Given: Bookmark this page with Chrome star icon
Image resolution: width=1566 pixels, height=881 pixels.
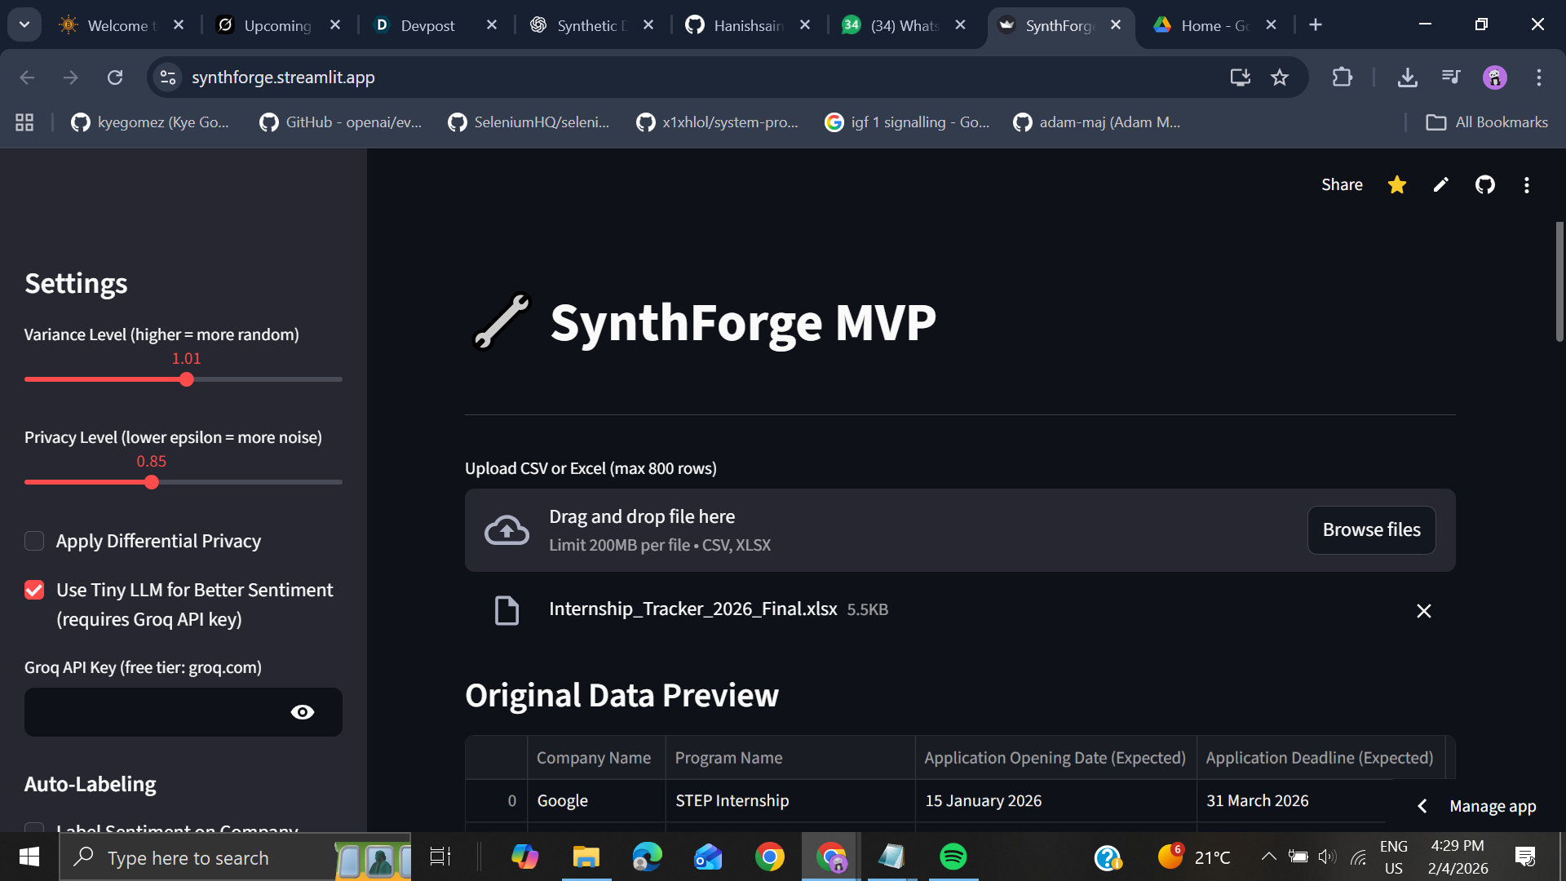Looking at the screenshot, I should 1280,77.
